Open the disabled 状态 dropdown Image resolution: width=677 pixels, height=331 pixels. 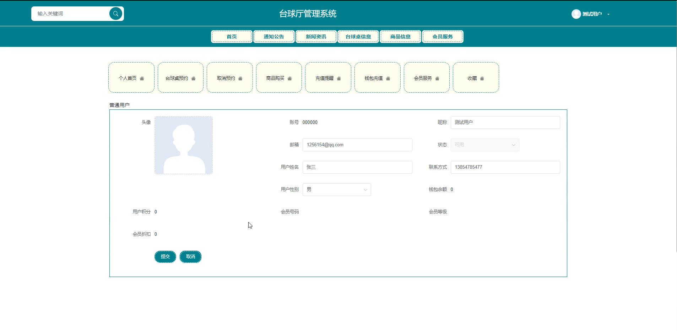point(485,145)
